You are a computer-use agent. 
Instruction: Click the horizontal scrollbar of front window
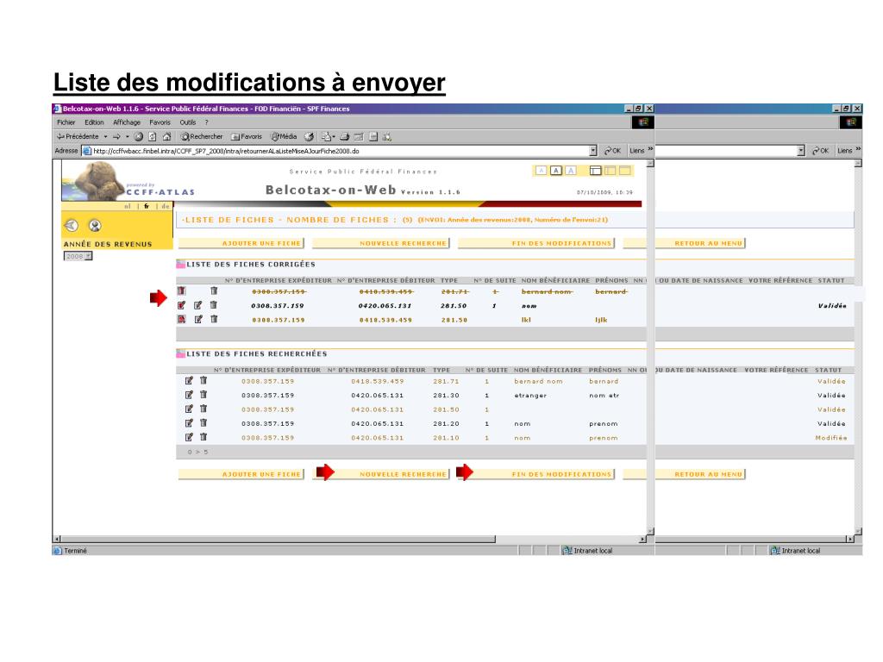click(x=279, y=539)
